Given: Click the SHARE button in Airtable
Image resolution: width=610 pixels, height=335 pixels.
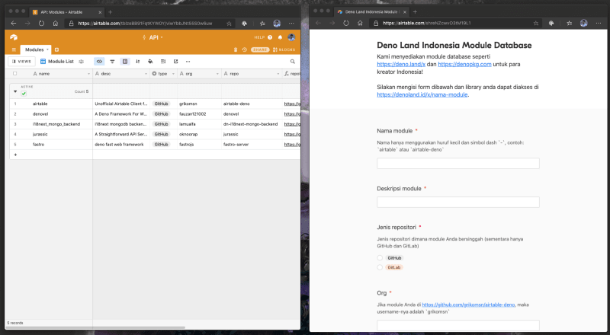Looking at the screenshot, I should coord(260,49).
